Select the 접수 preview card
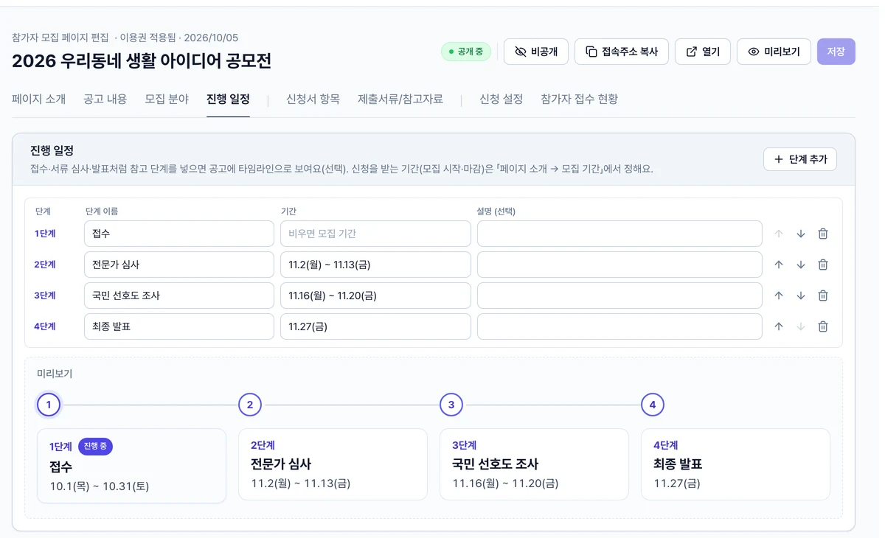 (x=131, y=466)
